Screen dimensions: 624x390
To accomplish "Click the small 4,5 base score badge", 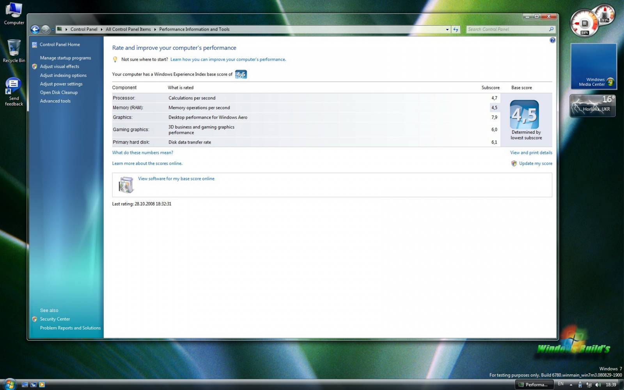I will [x=241, y=74].
